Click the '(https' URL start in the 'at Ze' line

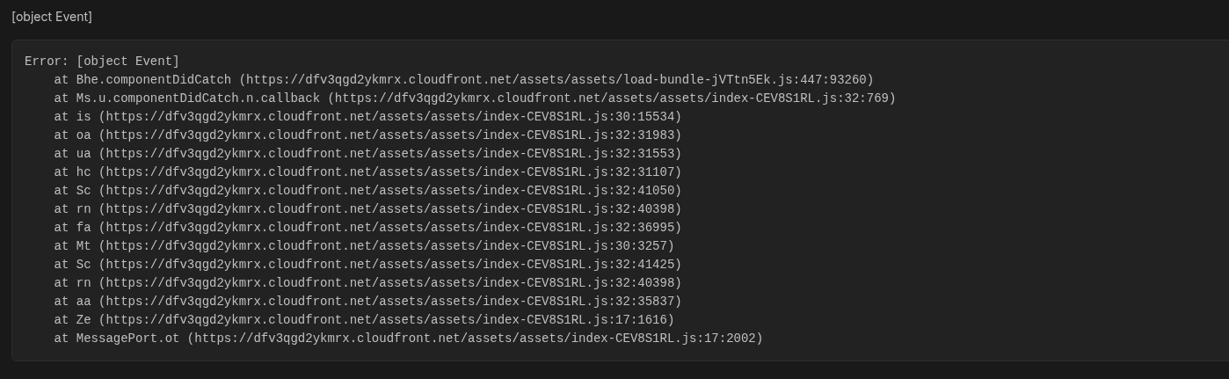click(120, 320)
